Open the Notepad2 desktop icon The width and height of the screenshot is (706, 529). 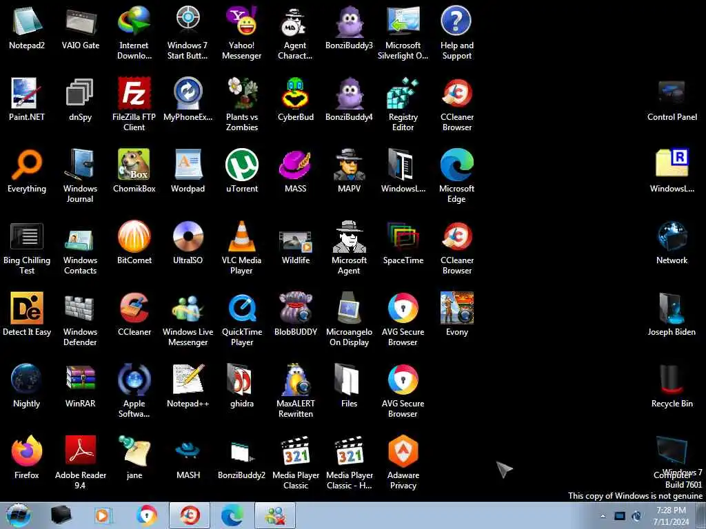pyautogui.click(x=27, y=28)
